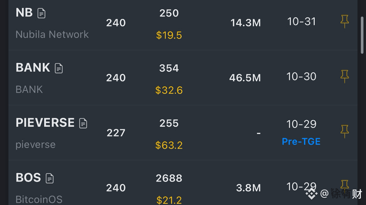The height and width of the screenshot is (205, 366).
Task: Click the 10-31 date for NB
Action: pos(301,22)
